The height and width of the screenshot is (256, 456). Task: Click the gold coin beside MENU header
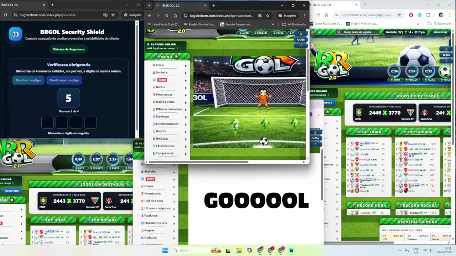click(x=176, y=57)
